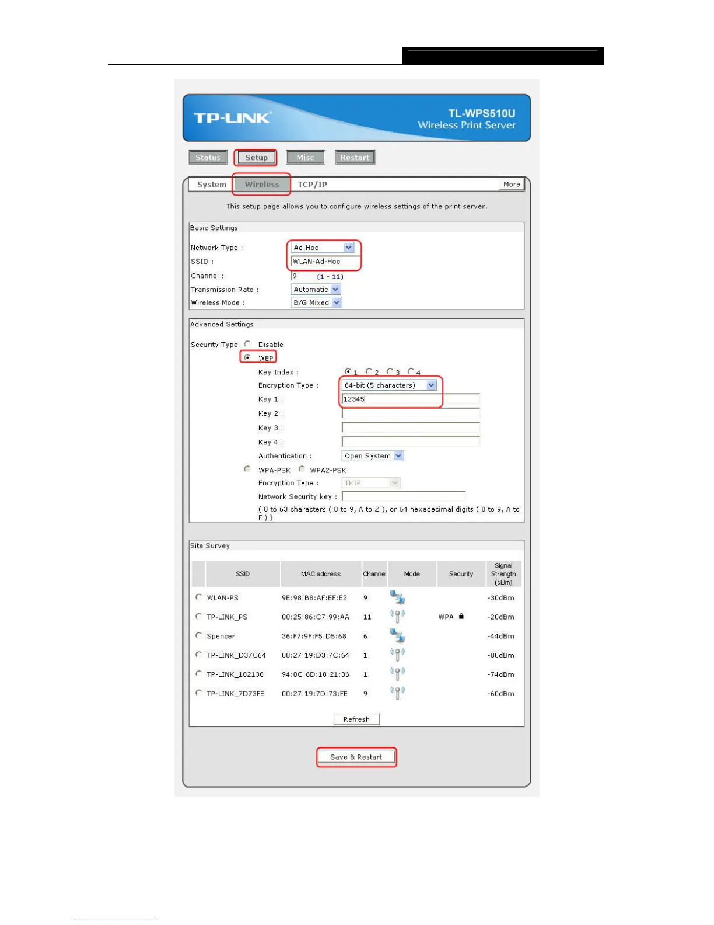Click the WLAN-PS ad-hoc mode icon
Screen dimensions: 714x925
pyautogui.click(x=397, y=597)
